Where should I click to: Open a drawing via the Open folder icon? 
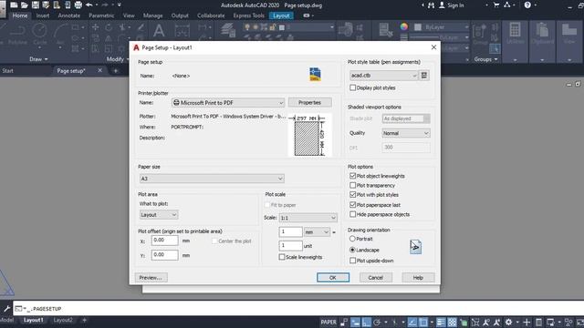pos(25,5)
